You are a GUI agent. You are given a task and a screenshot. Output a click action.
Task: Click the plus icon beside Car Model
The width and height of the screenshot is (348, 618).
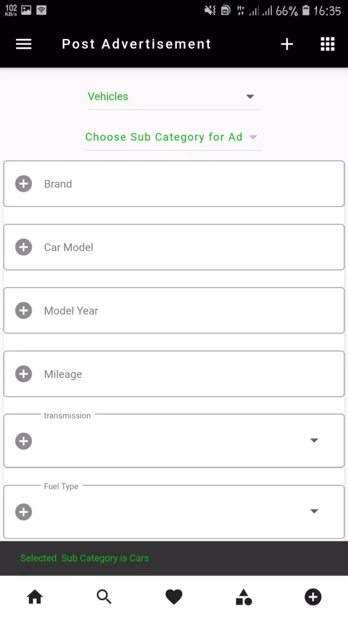pos(23,247)
